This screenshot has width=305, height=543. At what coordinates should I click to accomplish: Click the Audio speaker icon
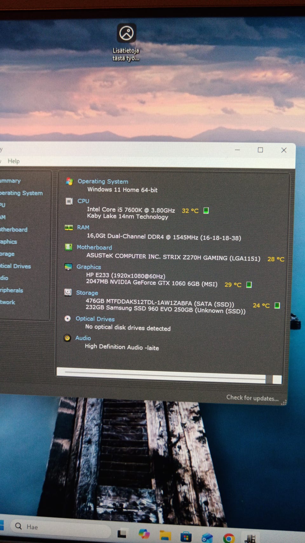point(67,338)
